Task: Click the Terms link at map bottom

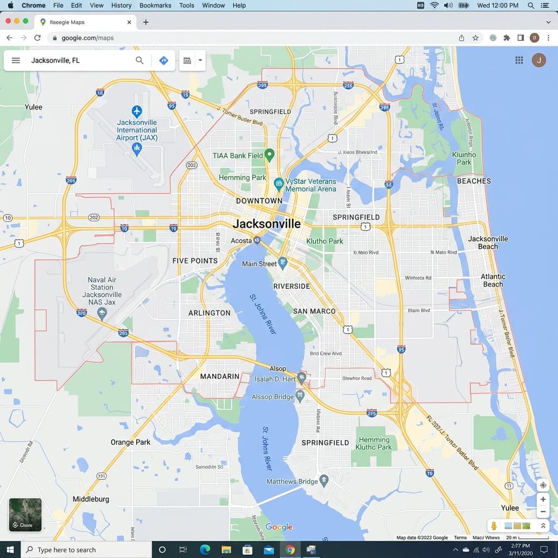Action: 460,537
